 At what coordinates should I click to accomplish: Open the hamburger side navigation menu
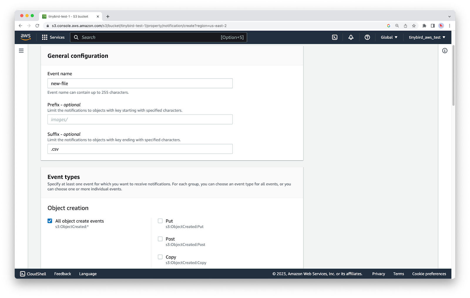21,51
